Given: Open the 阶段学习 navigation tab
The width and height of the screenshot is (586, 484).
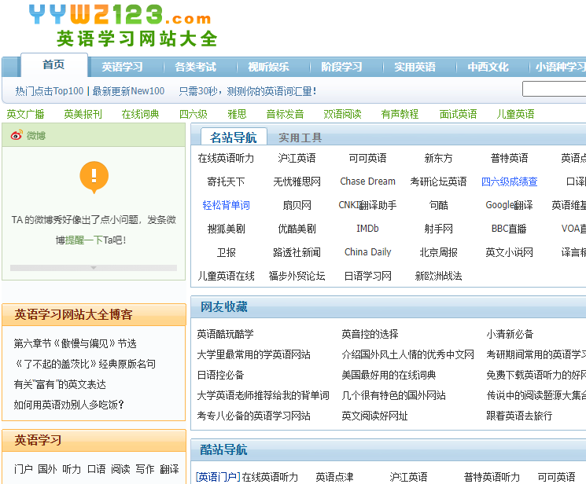Looking at the screenshot, I should [341, 67].
